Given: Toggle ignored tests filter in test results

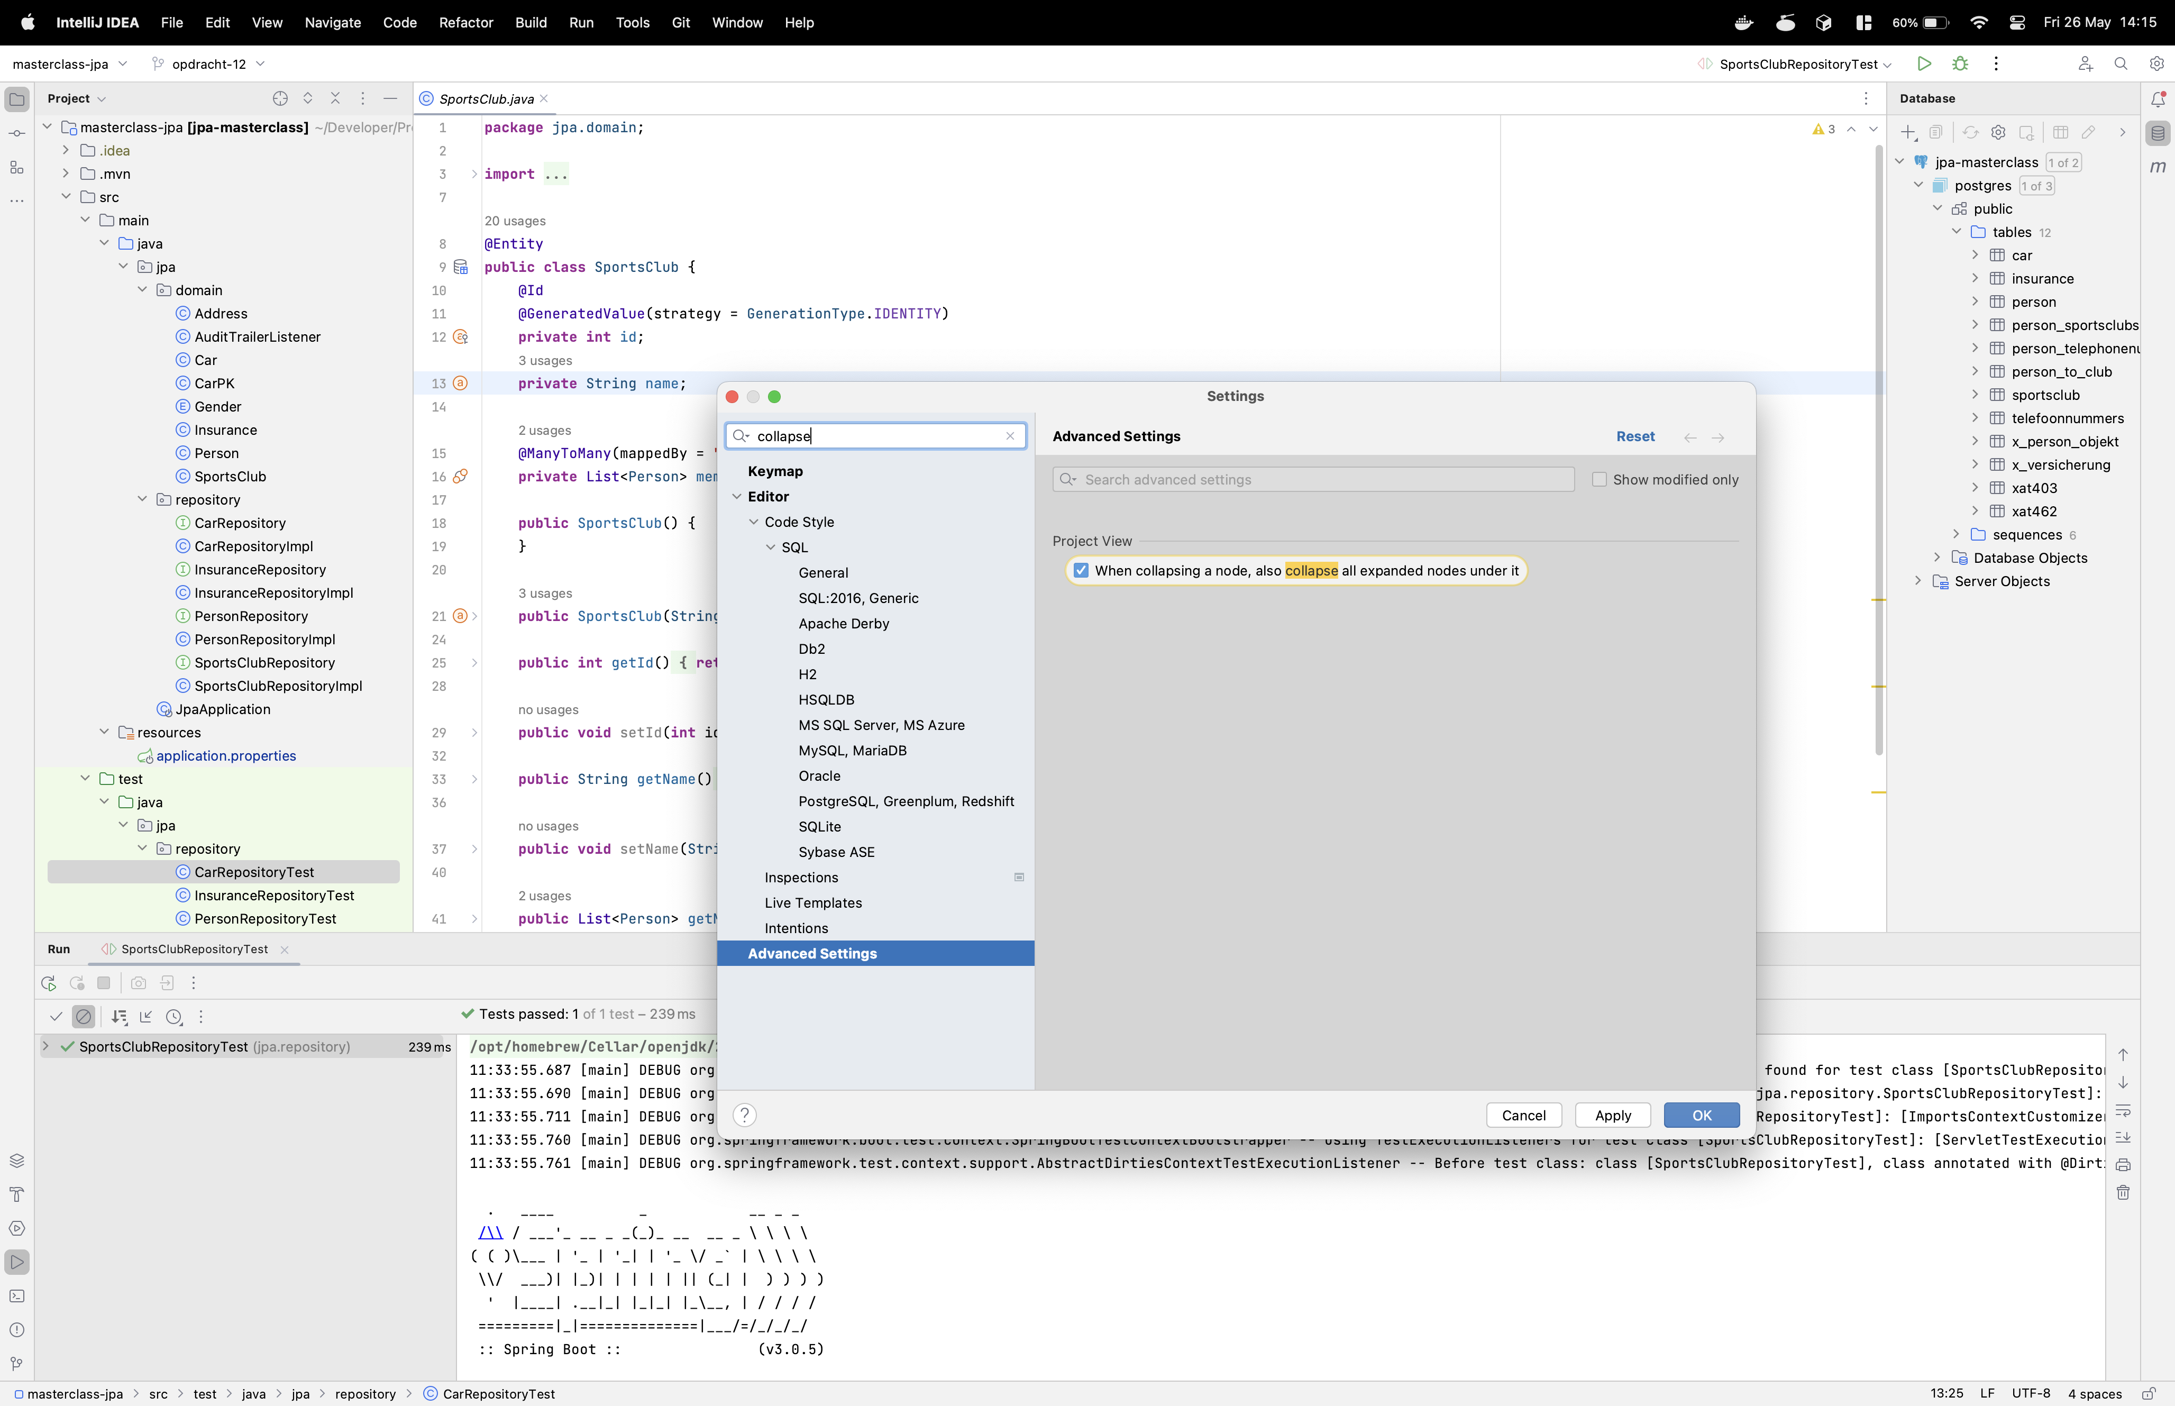Looking at the screenshot, I should (84, 1015).
